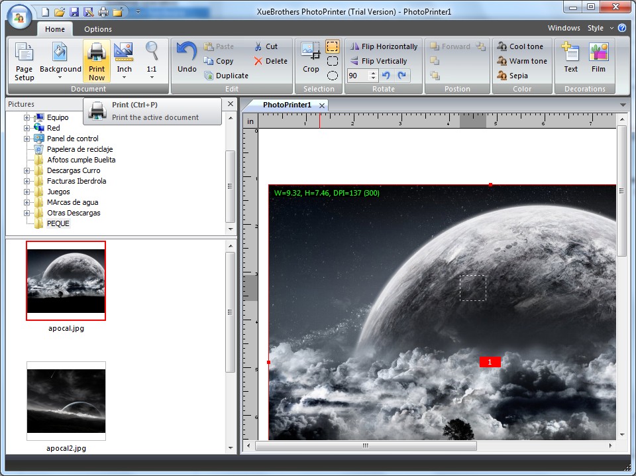Click the thumbnail list vertical scrollbar thumb
This screenshot has height=476, width=636.
[x=231, y=312]
